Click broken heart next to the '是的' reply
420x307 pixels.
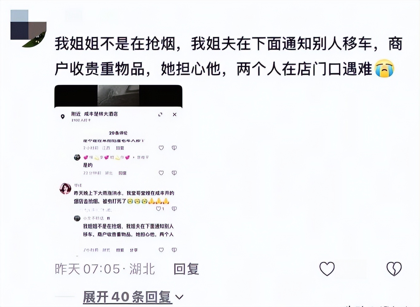point(174,173)
